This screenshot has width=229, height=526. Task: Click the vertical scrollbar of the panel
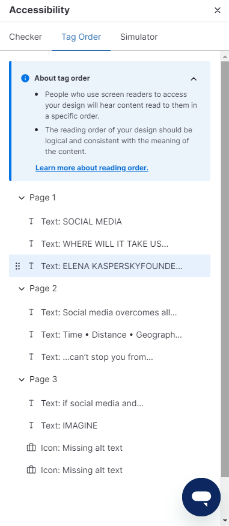point(225,268)
